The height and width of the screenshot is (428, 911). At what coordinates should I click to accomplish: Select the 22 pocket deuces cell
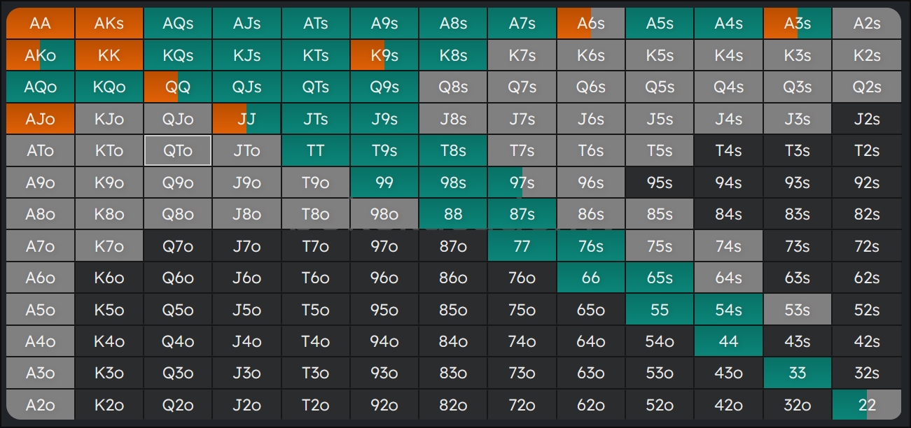[867, 405]
